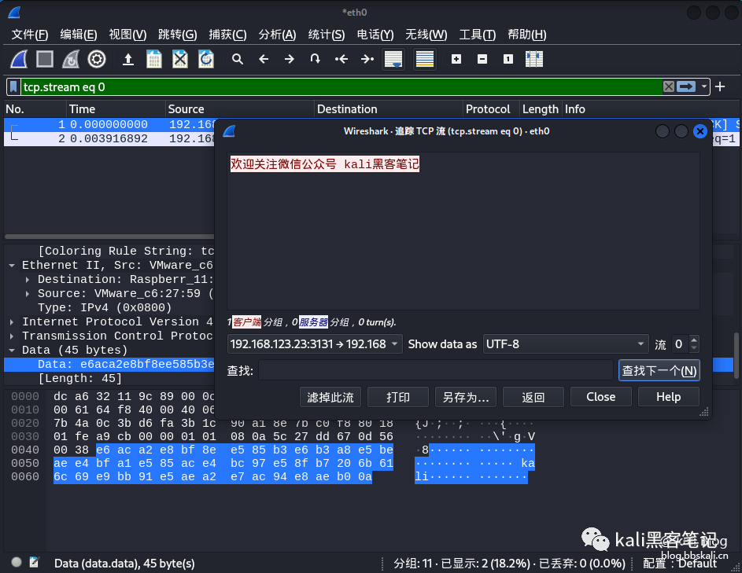Click the display filter bookmark icon
The image size is (742, 573).
(x=13, y=87)
